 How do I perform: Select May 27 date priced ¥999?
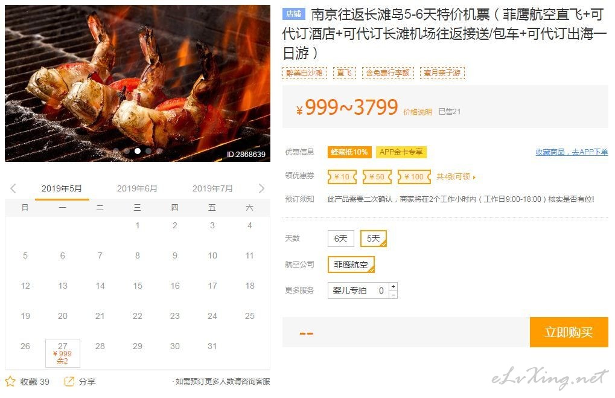click(x=63, y=353)
